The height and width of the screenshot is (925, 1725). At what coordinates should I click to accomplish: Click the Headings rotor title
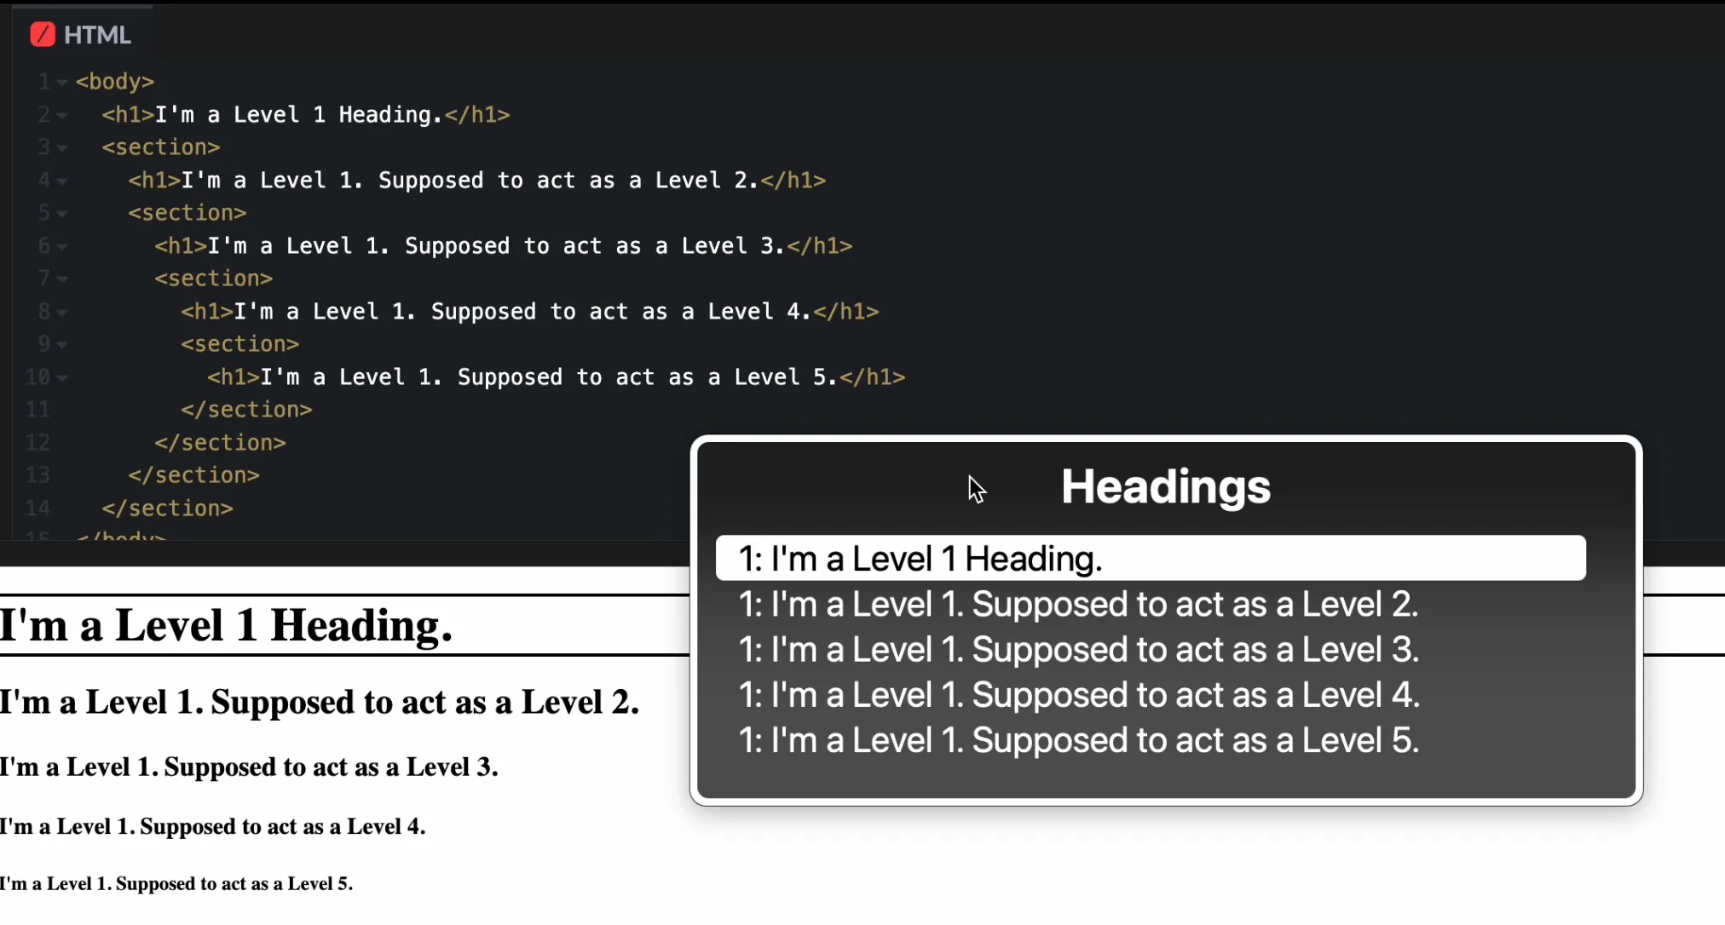click(1166, 486)
